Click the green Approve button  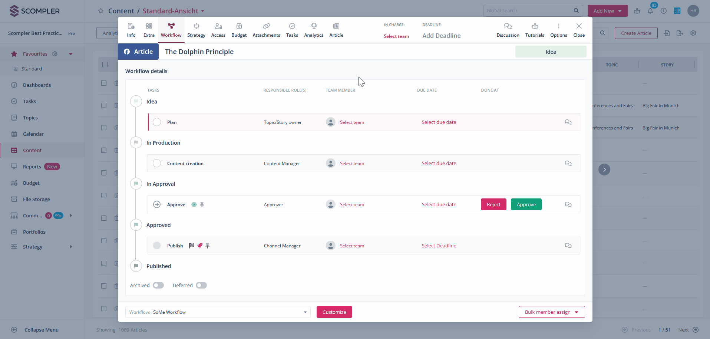click(526, 204)
